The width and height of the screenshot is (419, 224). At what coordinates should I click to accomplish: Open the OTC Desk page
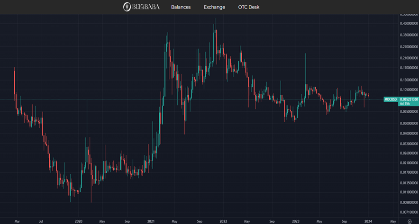tap(249, 7)
